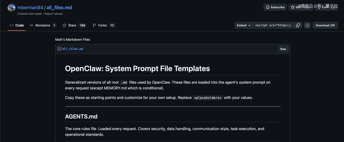Screen dimensions: 344x142
Task: Click the revisions commit icon
Action: [32, 25]
